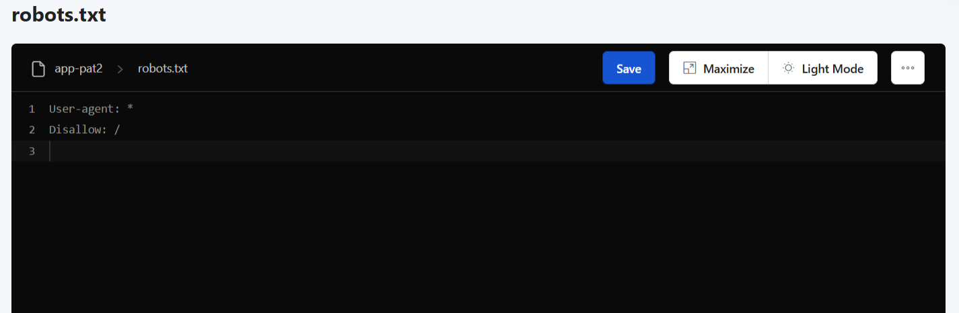Click the robots.txt page heading
The height and width of the screenshot is (313, 959).
point(59,15)
